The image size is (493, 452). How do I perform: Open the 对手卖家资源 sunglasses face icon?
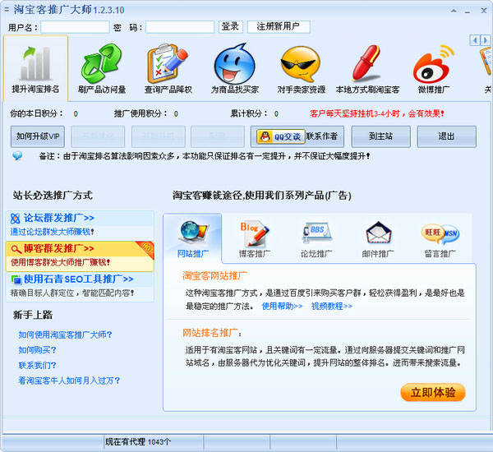[x=301, y=64]
